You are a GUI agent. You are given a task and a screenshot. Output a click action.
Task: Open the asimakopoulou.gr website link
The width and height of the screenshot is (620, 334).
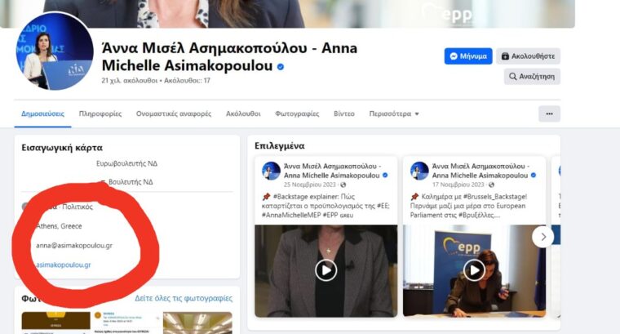click(x=64, y=265)
